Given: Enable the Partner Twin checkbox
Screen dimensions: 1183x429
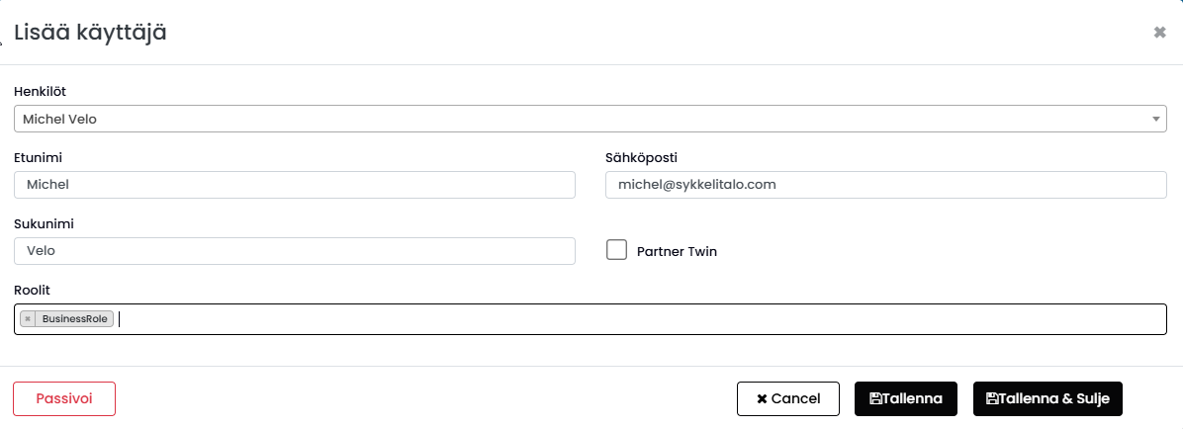Looking at the screenshot, I should [617, 250].
